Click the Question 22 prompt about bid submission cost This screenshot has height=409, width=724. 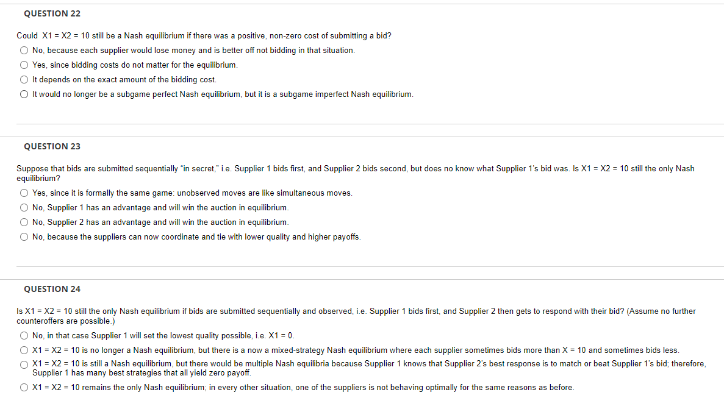pyautogui.click(x=203, y=35)
